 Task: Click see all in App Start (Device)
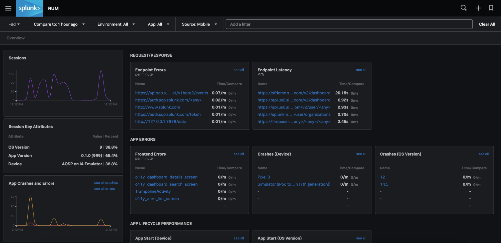(x=239, y=238)
